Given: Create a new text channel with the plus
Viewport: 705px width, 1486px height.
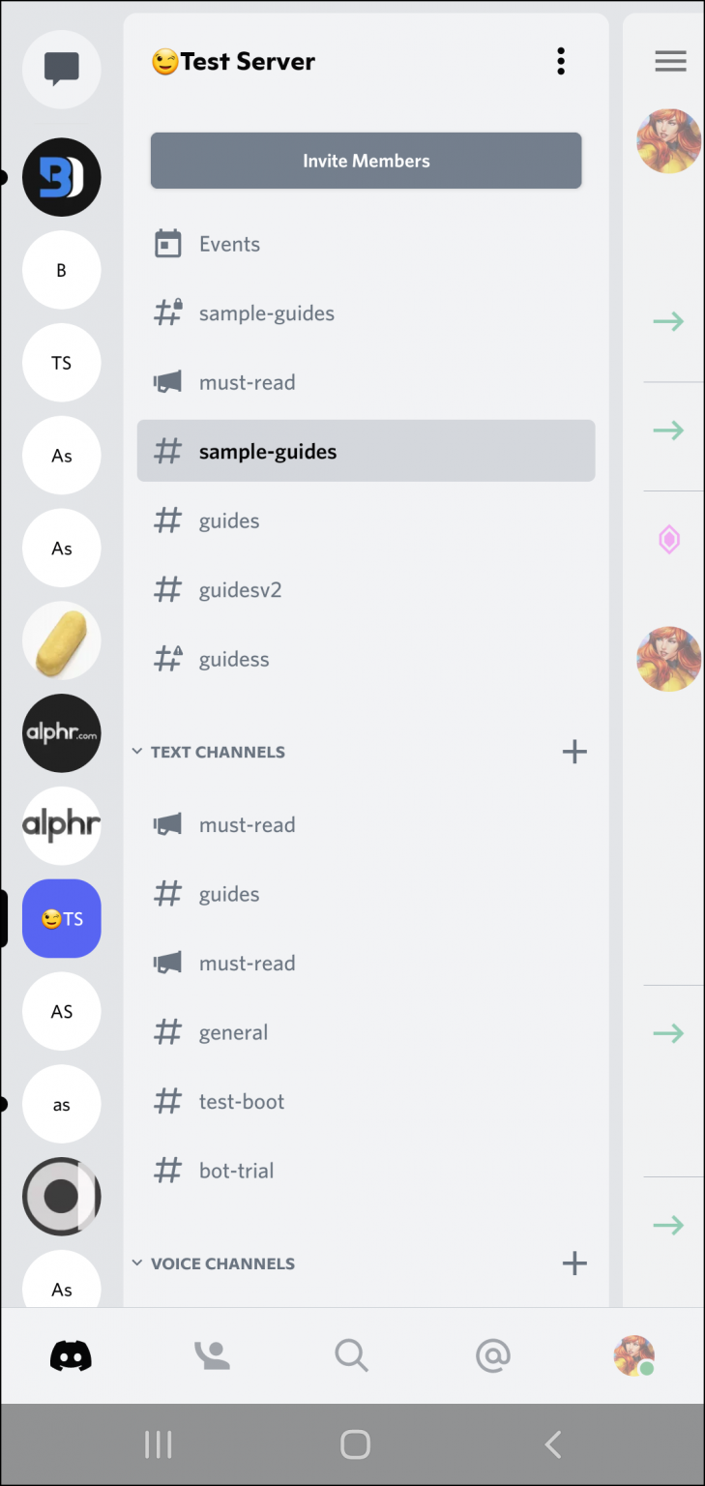Looking at the screenshot, I should tap(574, 751).
